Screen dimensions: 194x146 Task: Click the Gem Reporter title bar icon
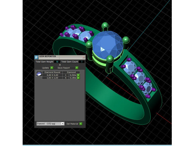36,57
